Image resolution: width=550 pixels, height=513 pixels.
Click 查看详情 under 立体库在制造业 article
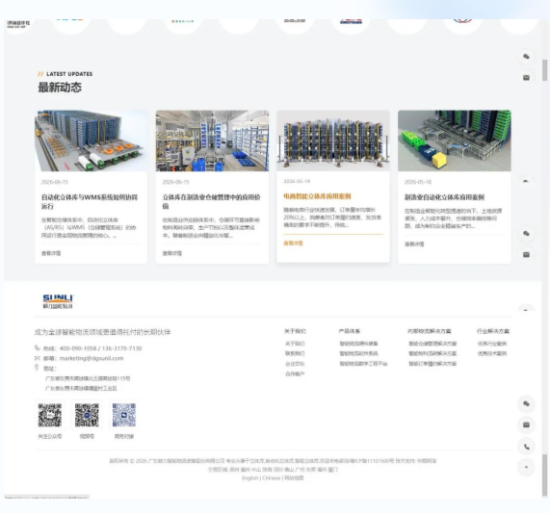tap(172, 253)
